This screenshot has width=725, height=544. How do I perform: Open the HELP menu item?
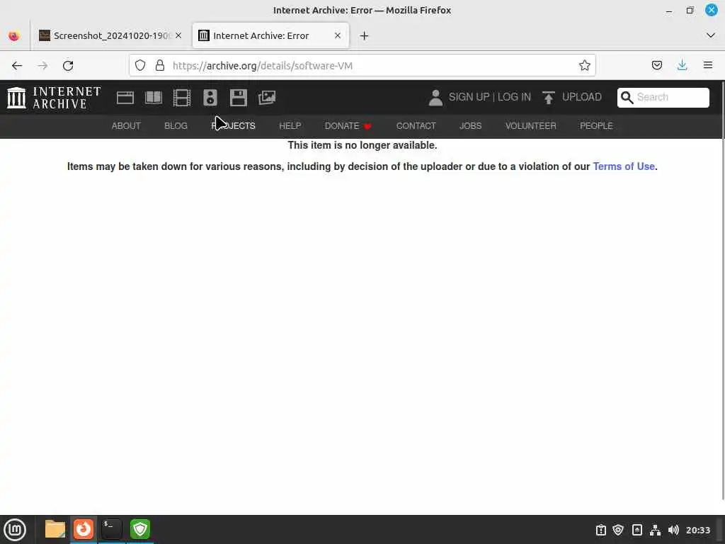click(290, 126)
